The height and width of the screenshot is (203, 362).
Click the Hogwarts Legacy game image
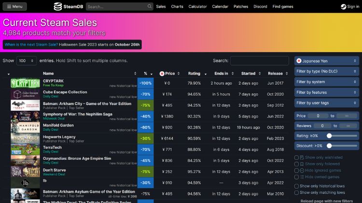25,139
